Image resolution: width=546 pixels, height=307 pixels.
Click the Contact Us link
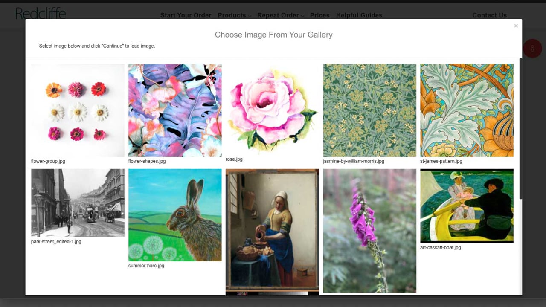490,15
